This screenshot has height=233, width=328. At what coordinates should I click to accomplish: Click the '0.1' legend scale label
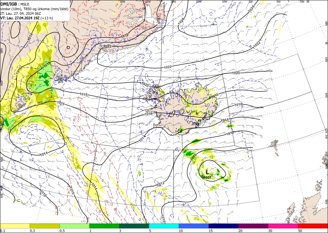coord(3,231)
